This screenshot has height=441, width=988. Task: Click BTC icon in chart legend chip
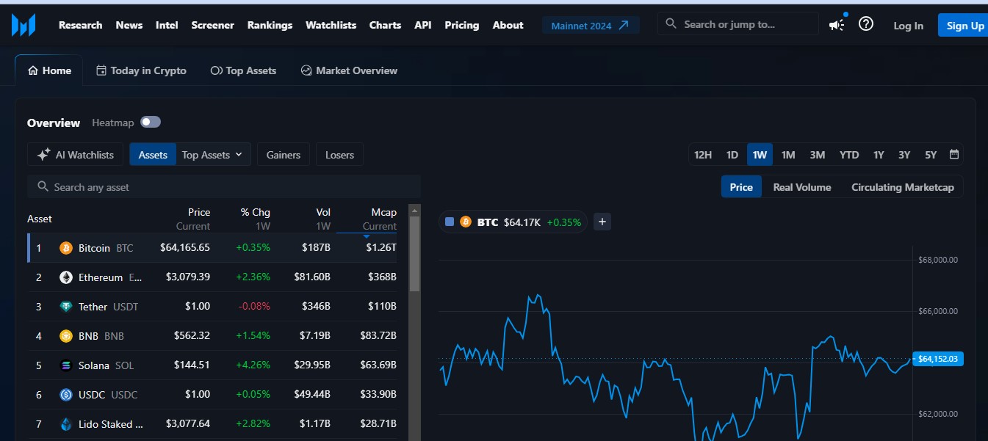[465, 222]
